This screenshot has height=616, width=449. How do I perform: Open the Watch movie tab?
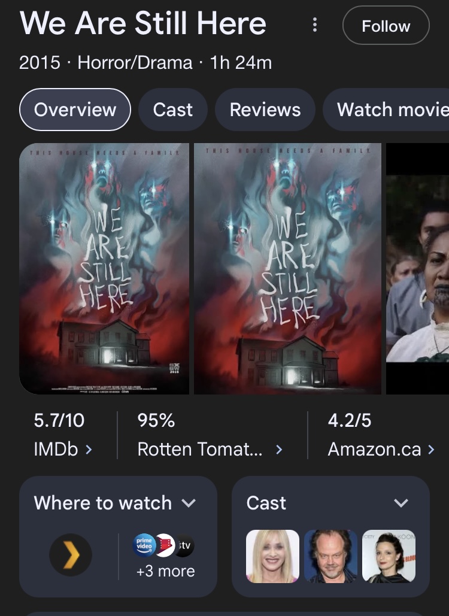[x=386, y=110]
